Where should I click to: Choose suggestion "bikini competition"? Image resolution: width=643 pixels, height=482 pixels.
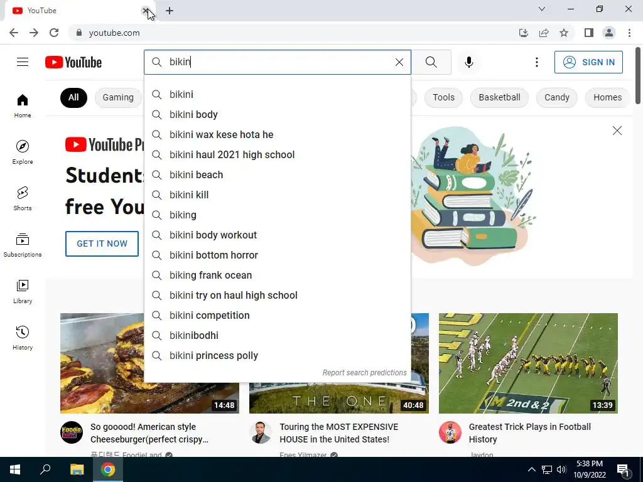(x=278, y=316)
